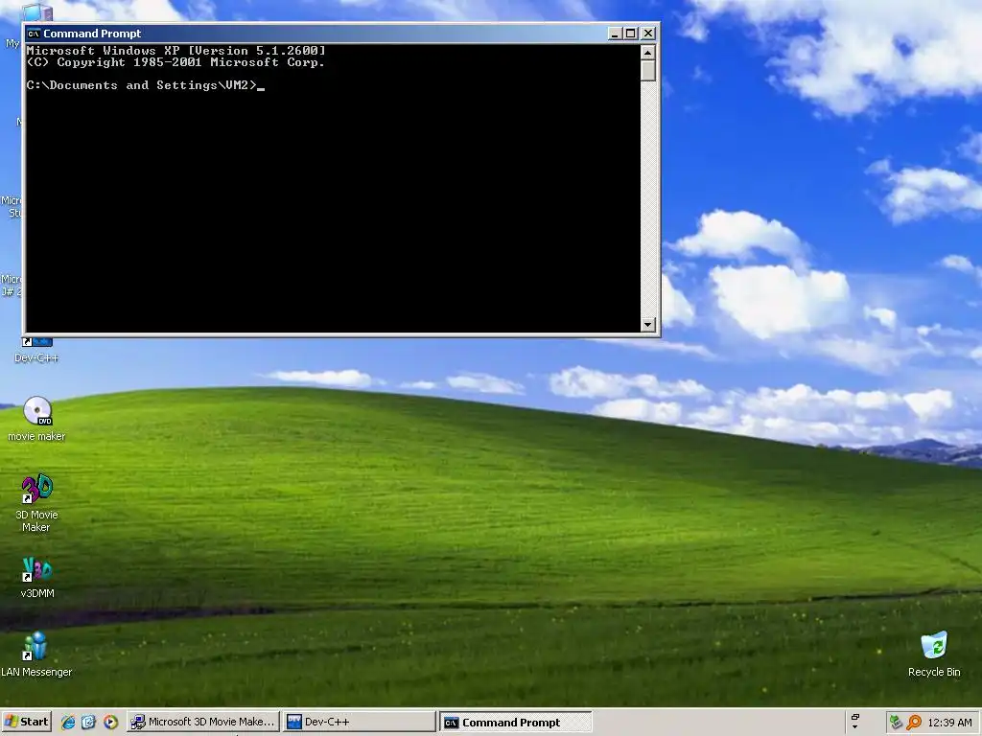Viewport: 982px width, 736px height.
Task: Click the Command Prompt taskbar button
Action: (x=515, y=723)
